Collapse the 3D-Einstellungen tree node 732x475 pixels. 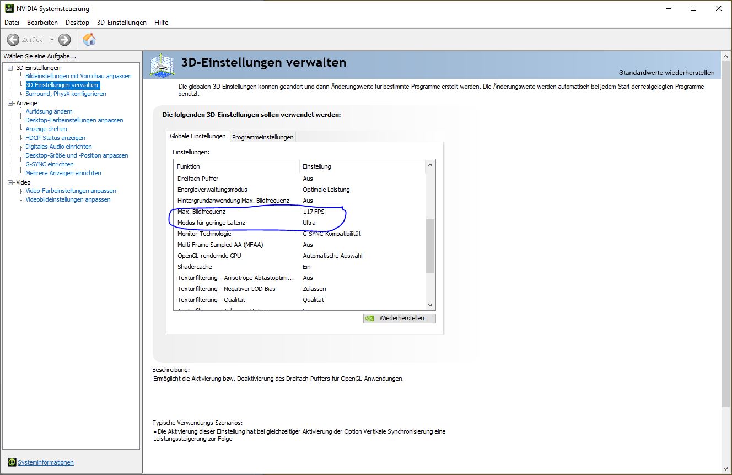tap(10, 68)
